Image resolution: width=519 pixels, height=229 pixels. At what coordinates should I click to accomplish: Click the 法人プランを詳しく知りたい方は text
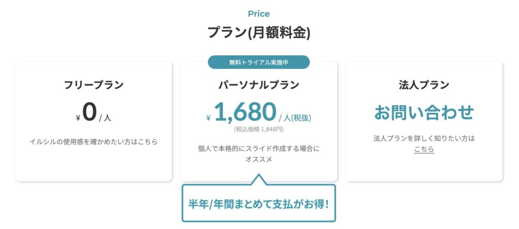[424, 138]
